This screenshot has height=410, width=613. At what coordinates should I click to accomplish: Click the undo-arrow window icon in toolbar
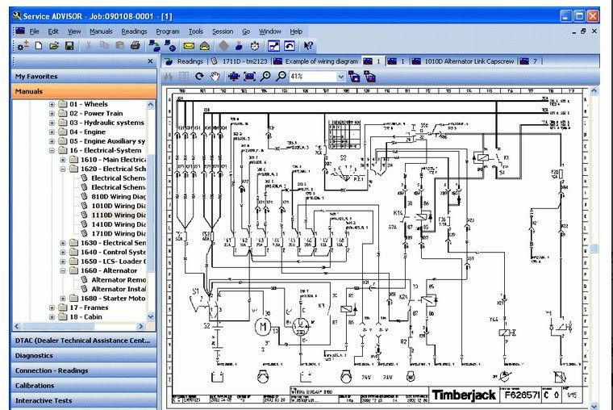[290, 46]
